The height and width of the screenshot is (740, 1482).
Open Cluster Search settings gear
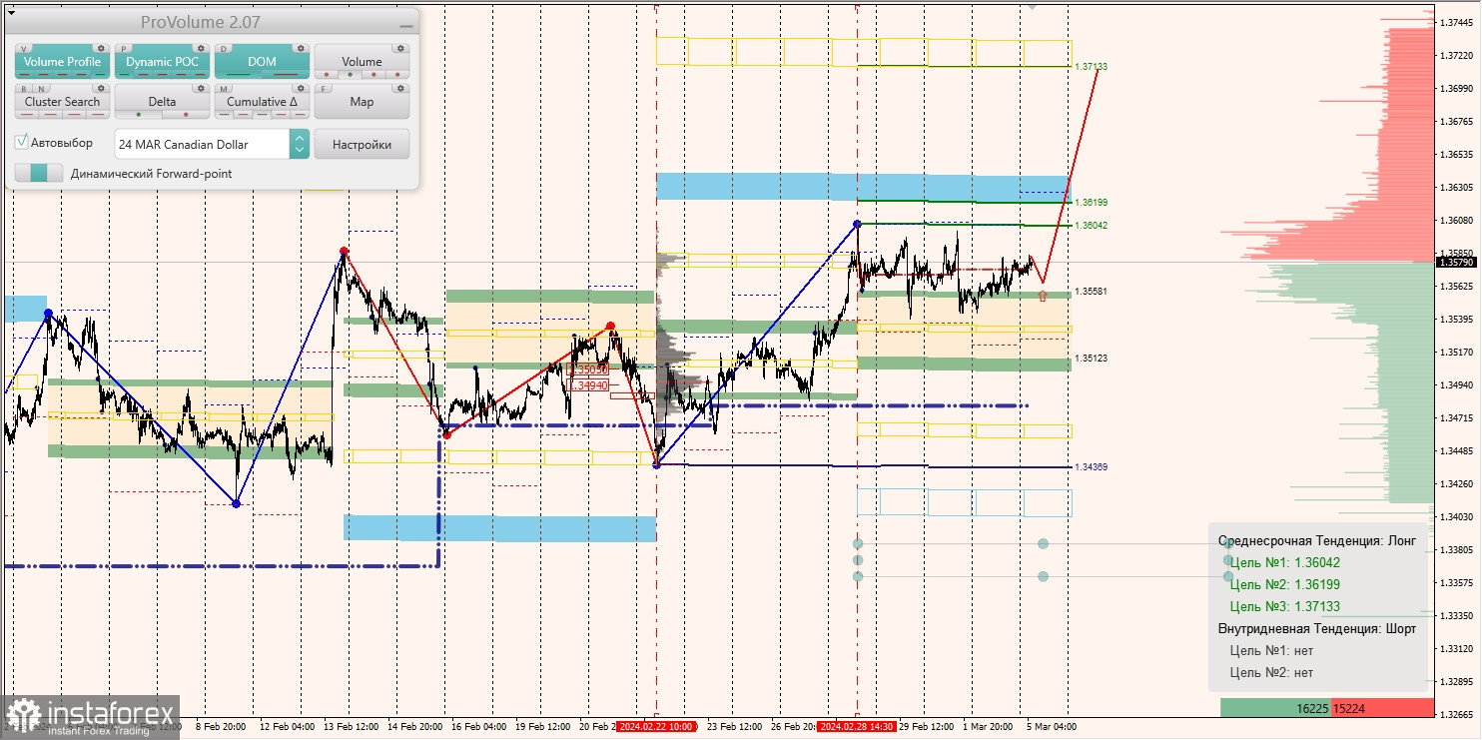(100, 88)
